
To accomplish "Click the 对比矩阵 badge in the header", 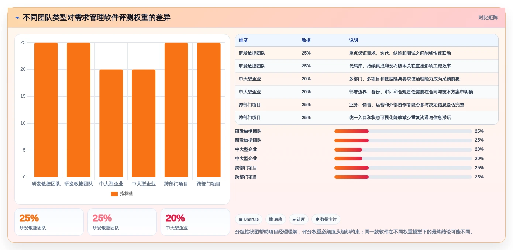I will 488,18.
